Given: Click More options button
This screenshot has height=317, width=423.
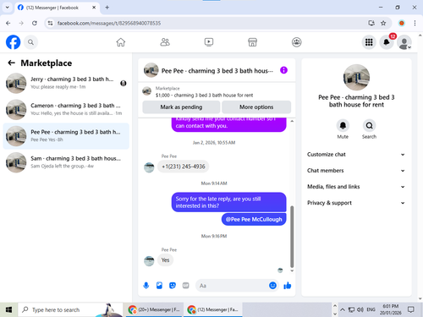Looking at the screenshot, I should [256, 107].
